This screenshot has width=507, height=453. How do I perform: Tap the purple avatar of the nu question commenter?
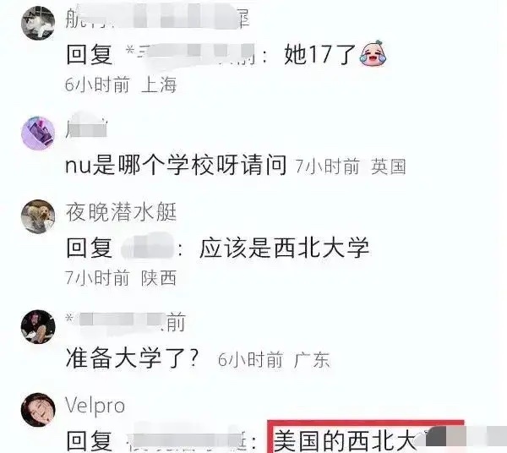(38, 134)
